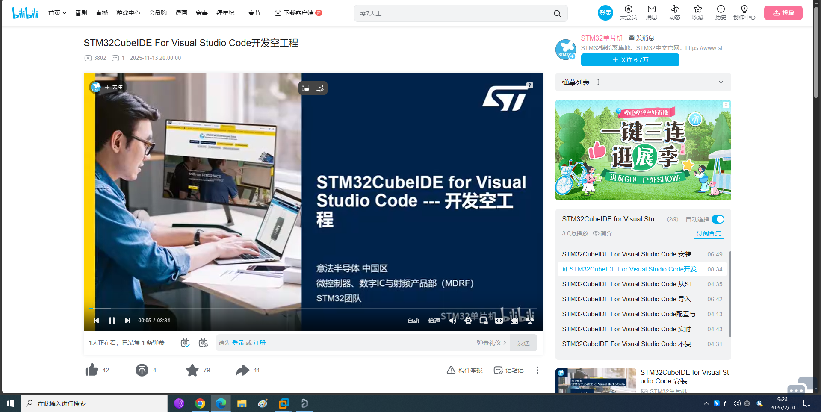Open 赛事 in the top navigation
Screen dimensions: 821x412
click(x=202, y=13)
